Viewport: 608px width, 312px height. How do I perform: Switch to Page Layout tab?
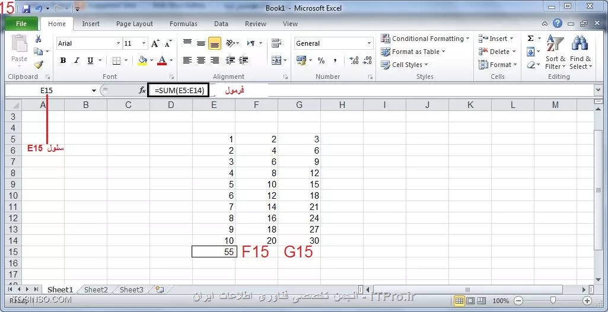pyautogui.click(x=135, y=24)
